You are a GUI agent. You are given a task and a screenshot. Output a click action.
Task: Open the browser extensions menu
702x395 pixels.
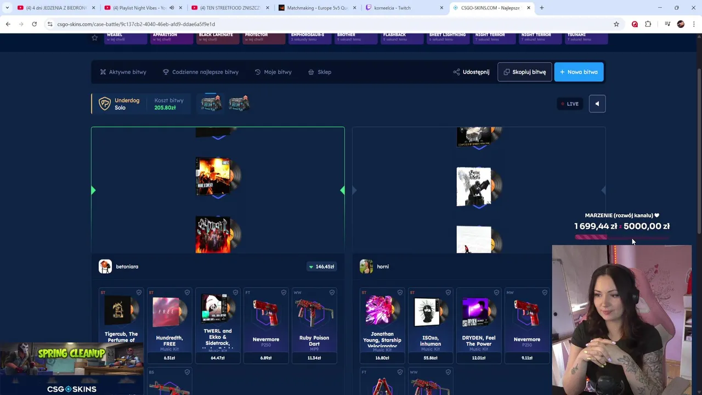pyautogui.click(x=648, y=24)
